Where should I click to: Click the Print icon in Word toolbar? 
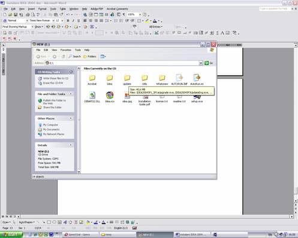tap(28, 14)
